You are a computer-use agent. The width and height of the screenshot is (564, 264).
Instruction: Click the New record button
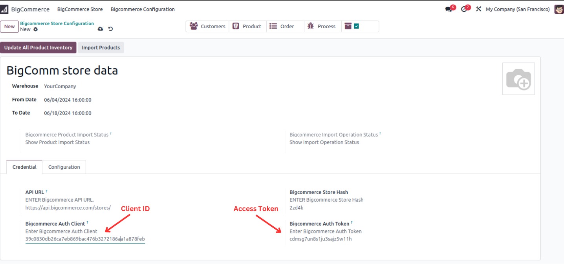pos(9,26)
